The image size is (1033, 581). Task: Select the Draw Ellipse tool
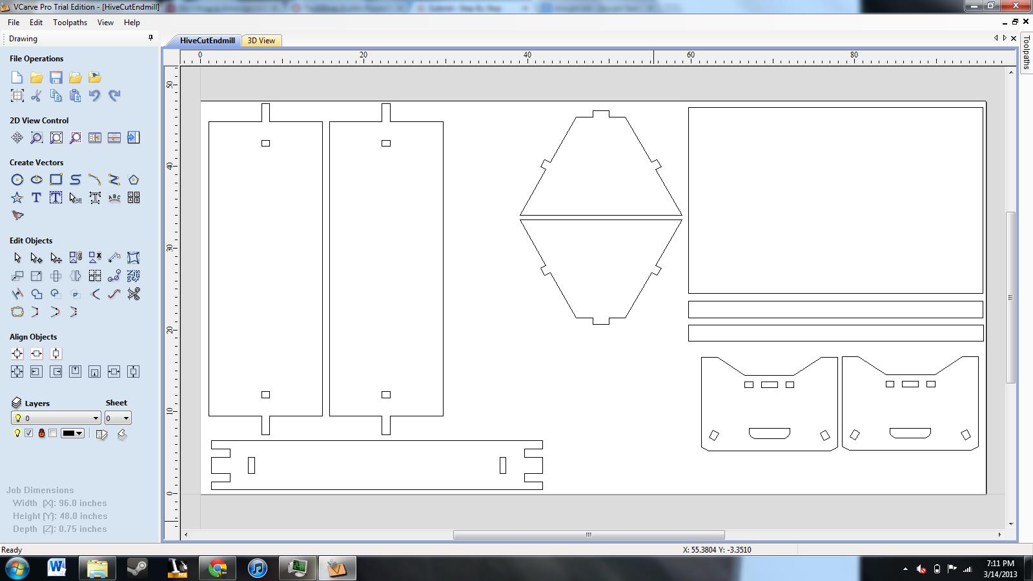pyautogui.click(x=37, y=179)
